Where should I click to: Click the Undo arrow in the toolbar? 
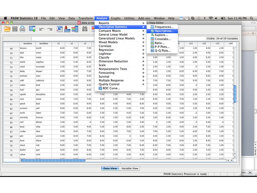pos(42,29)
